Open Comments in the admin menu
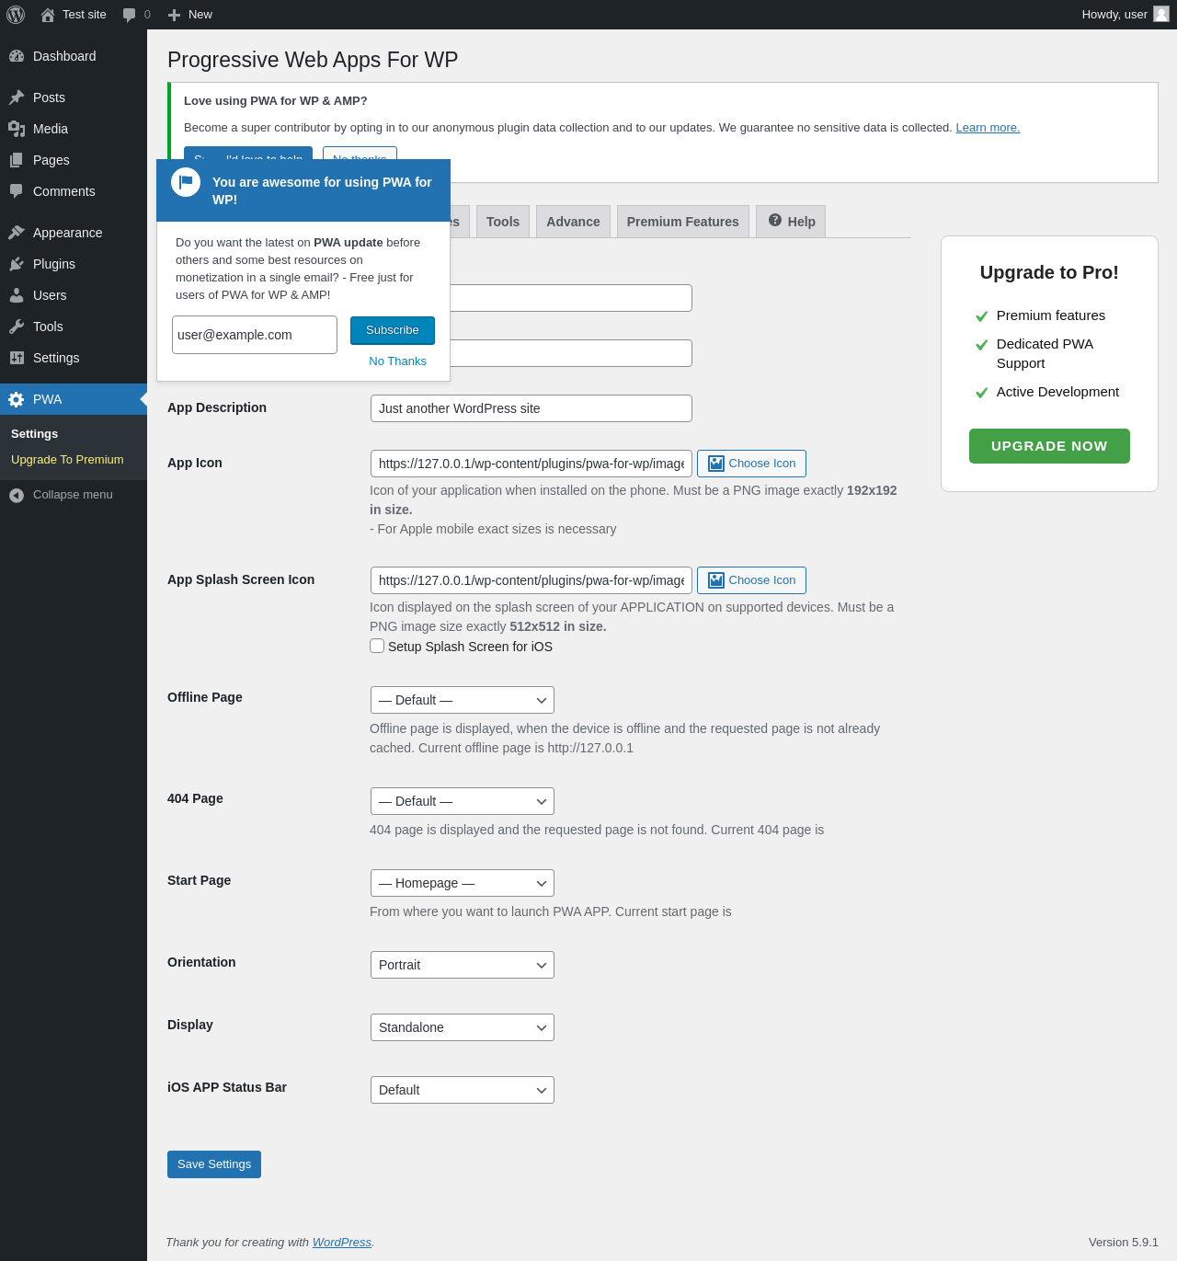1177x1261 pixels. pos(74,191)
